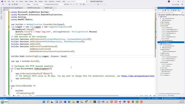The image size is (185, 104).
Task: Click Start Without Debugging icon
Action: [71, 4]
